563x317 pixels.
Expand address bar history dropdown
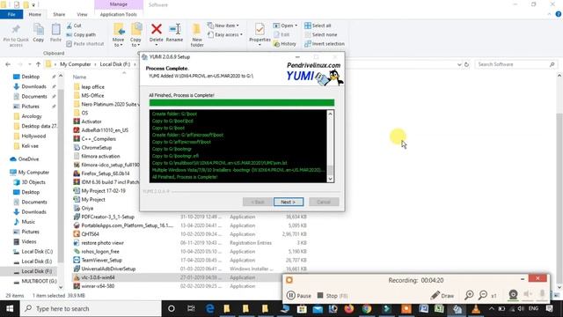(459, 64)
